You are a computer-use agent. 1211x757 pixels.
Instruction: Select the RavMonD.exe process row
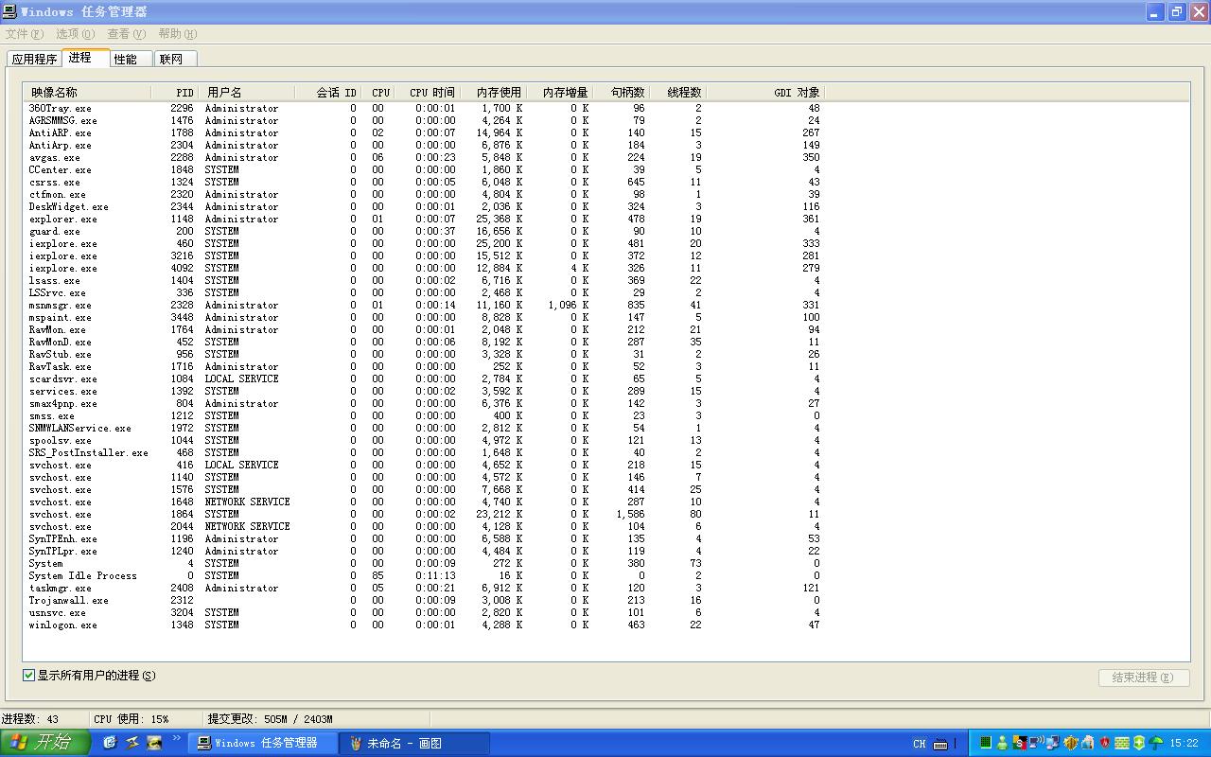(424, 343)
